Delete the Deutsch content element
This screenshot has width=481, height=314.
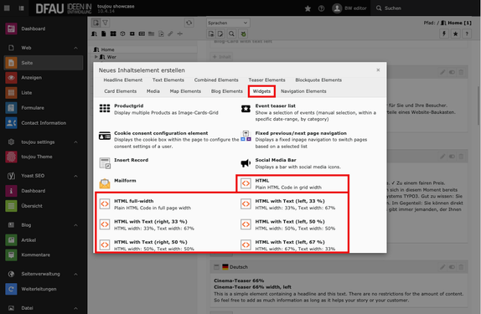pyautogui.click(x=461, y=267)
